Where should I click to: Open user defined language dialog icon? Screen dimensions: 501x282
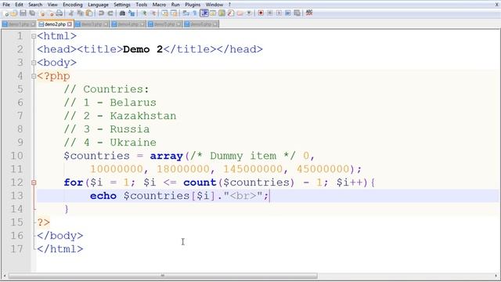click(212, 13)
